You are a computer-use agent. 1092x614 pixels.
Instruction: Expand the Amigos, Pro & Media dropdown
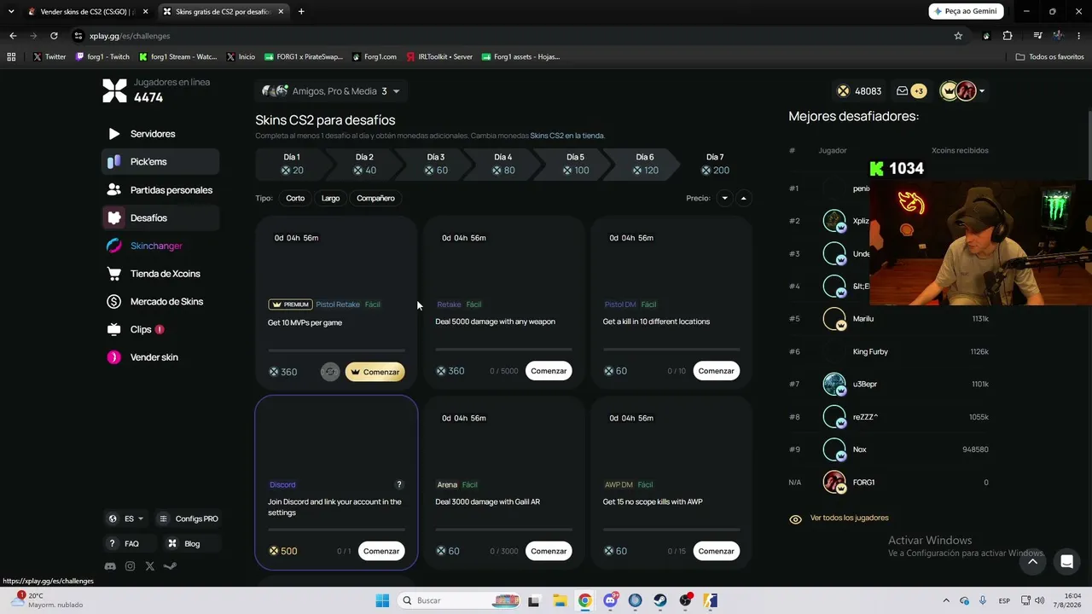pyautogui.click(x=330, y=91)
